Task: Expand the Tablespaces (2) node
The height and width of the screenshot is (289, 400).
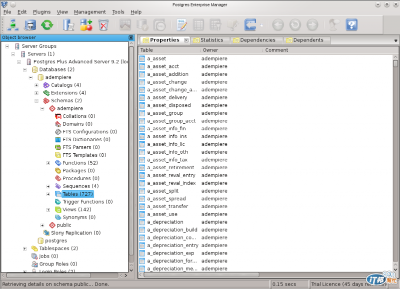Action: tap(24, 249)
